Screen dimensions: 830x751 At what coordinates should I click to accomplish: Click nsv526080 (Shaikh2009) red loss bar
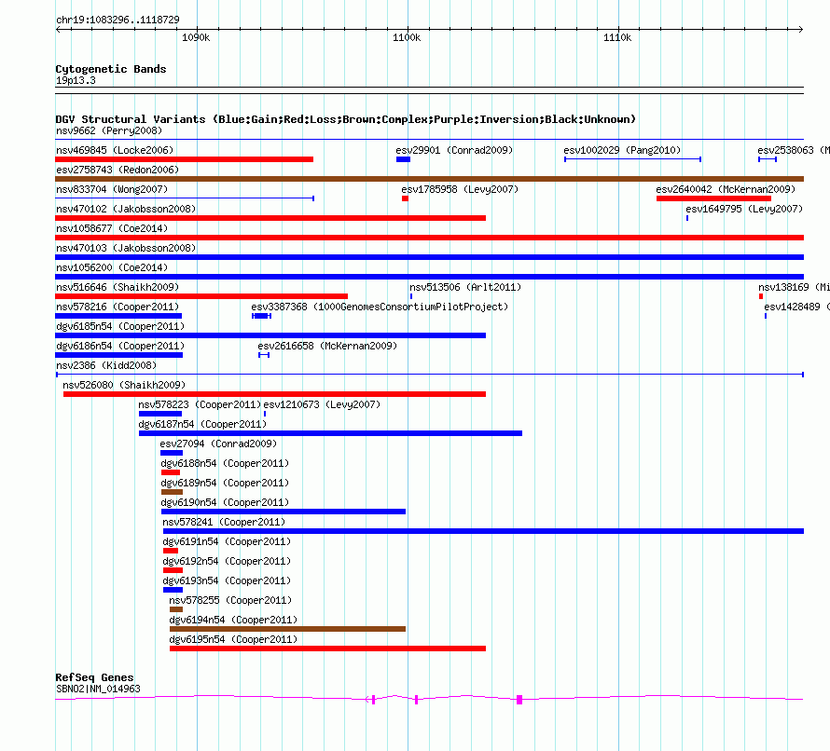pos(274,394)
